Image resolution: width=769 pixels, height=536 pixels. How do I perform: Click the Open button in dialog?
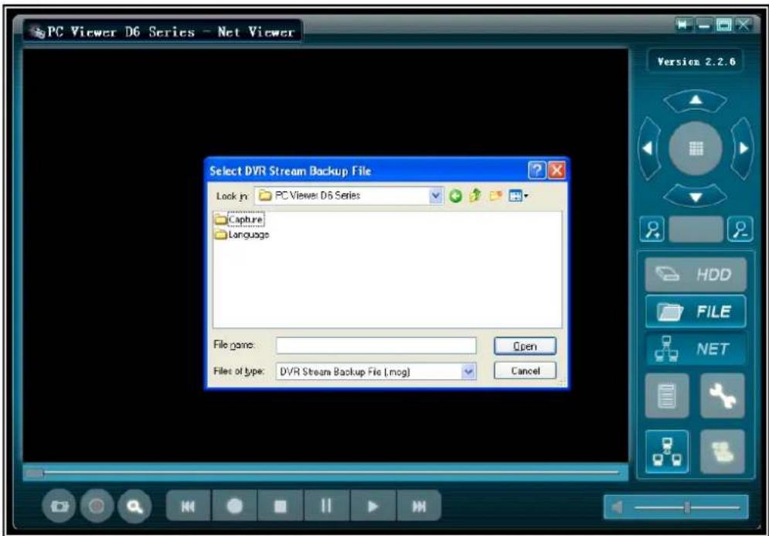(525, 346)
